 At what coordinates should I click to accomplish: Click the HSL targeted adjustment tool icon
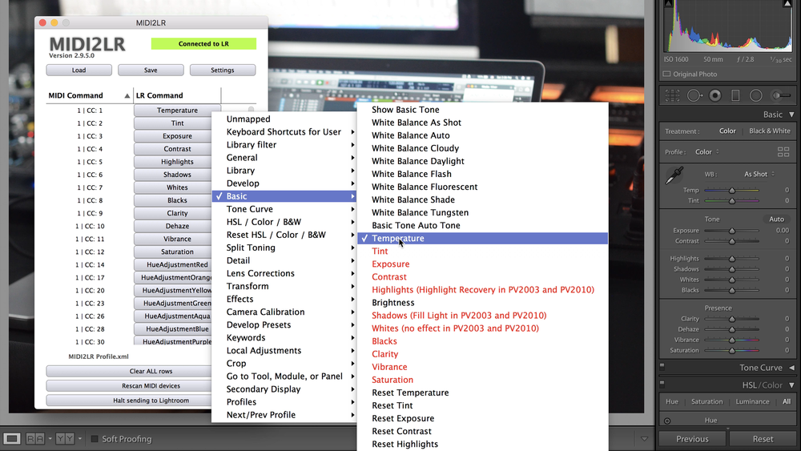667,421
